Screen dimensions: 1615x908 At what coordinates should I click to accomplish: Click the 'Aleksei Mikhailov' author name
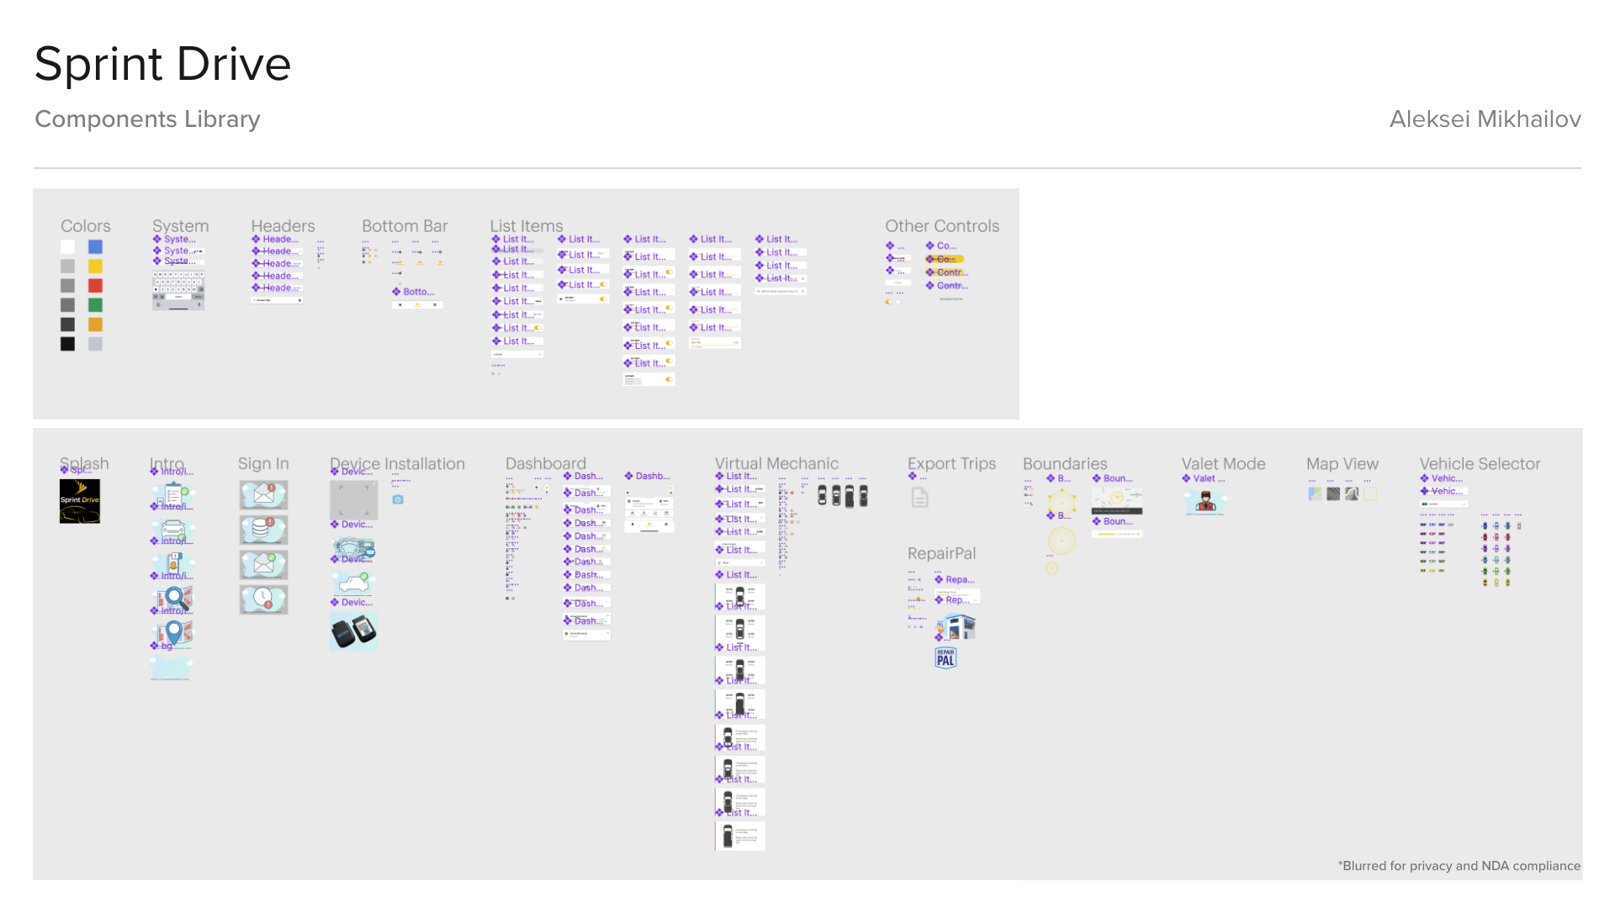click(x=1485, y=119)
